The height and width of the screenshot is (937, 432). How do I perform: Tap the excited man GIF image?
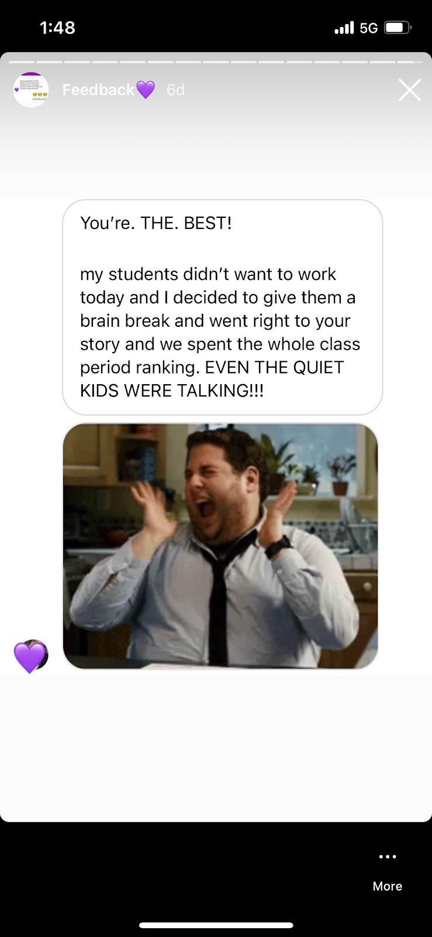coord(220,546)
